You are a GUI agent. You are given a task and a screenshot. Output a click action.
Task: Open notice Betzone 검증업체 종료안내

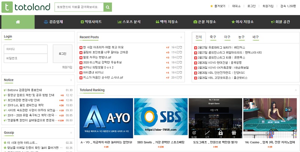point(25,90)
